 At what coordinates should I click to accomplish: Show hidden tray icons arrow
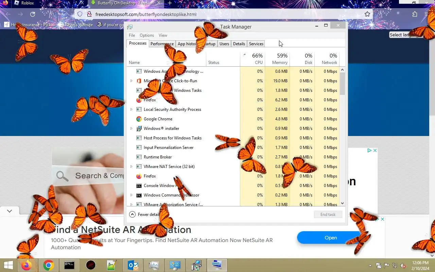pos(370,266)
